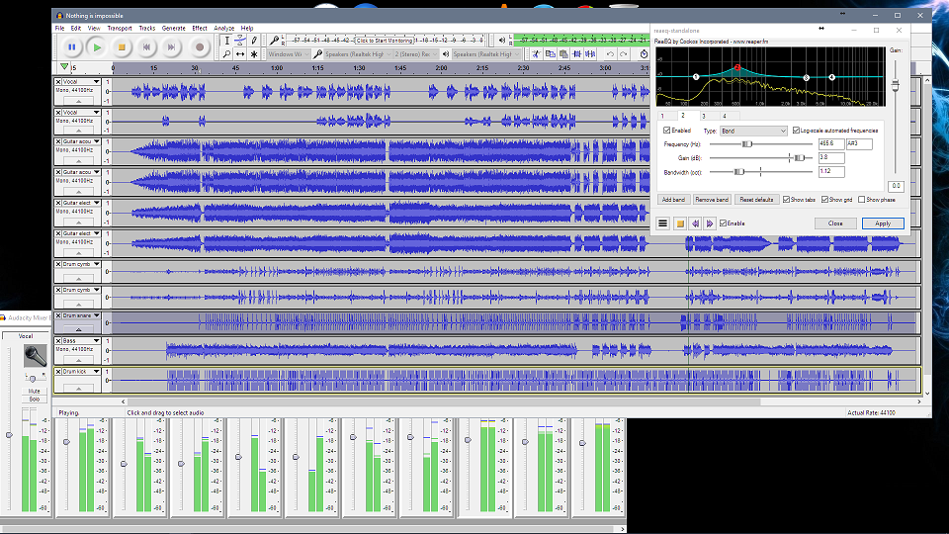Toggle Mute on Mixer Vocal strip
The image size is (949, 534).
point(34,392)
